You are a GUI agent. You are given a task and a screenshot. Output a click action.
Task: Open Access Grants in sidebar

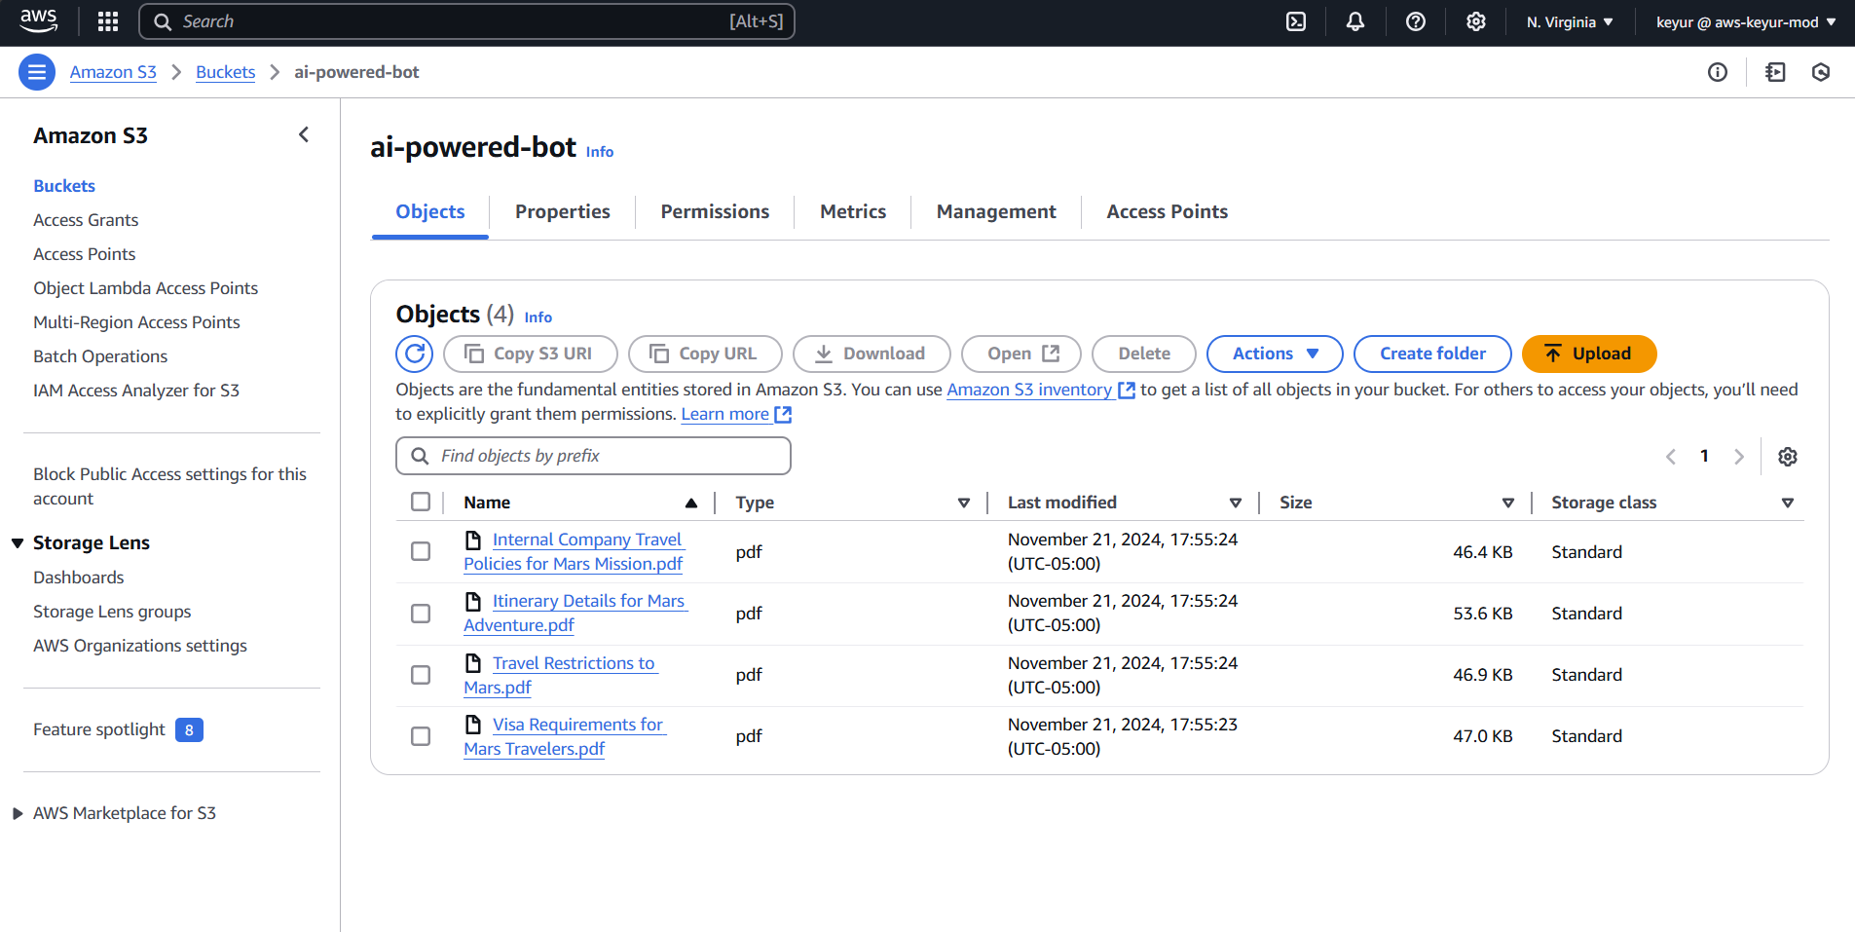click(x=86, y=220)
